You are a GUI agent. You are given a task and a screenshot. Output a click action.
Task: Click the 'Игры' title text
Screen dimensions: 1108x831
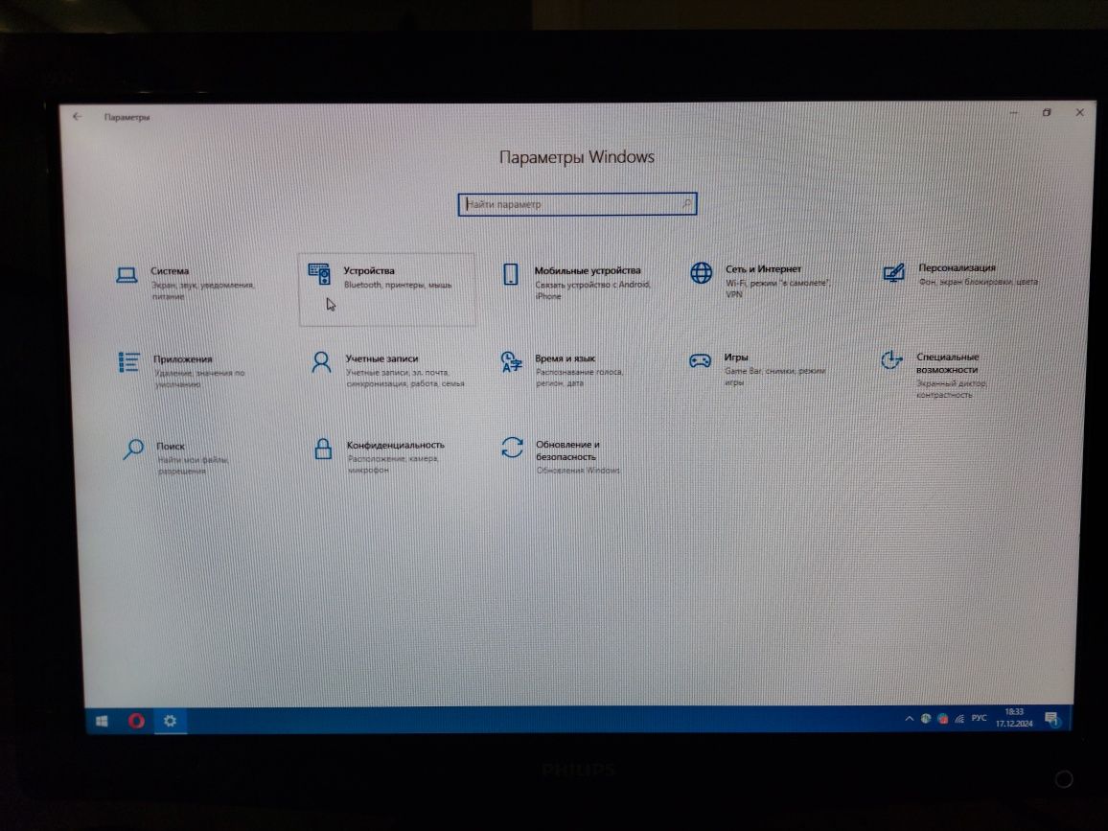735,357
